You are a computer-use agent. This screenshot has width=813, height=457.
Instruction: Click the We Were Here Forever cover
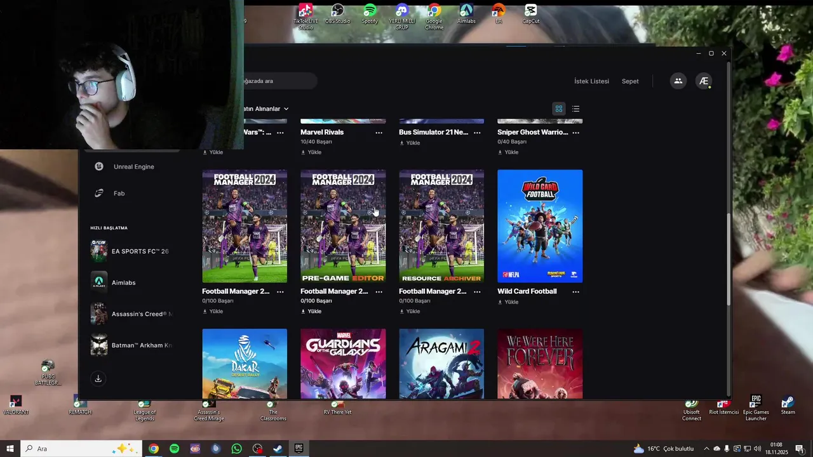pyautogui.click(x=540, y=364)
